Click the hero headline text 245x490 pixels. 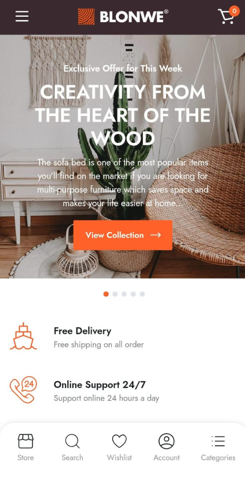123,115
